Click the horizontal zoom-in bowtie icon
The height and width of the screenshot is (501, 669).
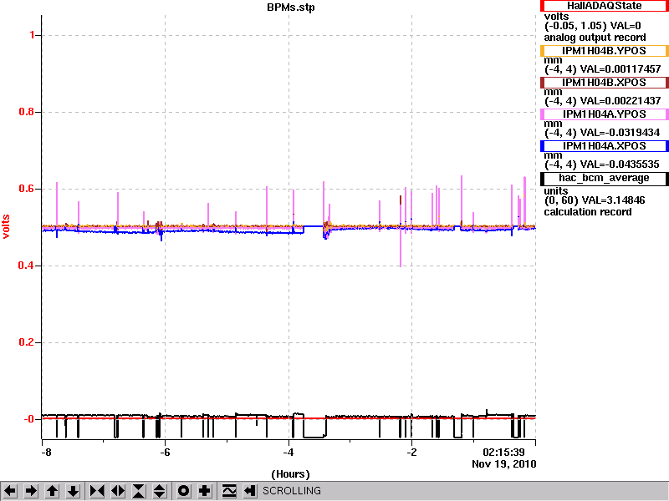97,491
